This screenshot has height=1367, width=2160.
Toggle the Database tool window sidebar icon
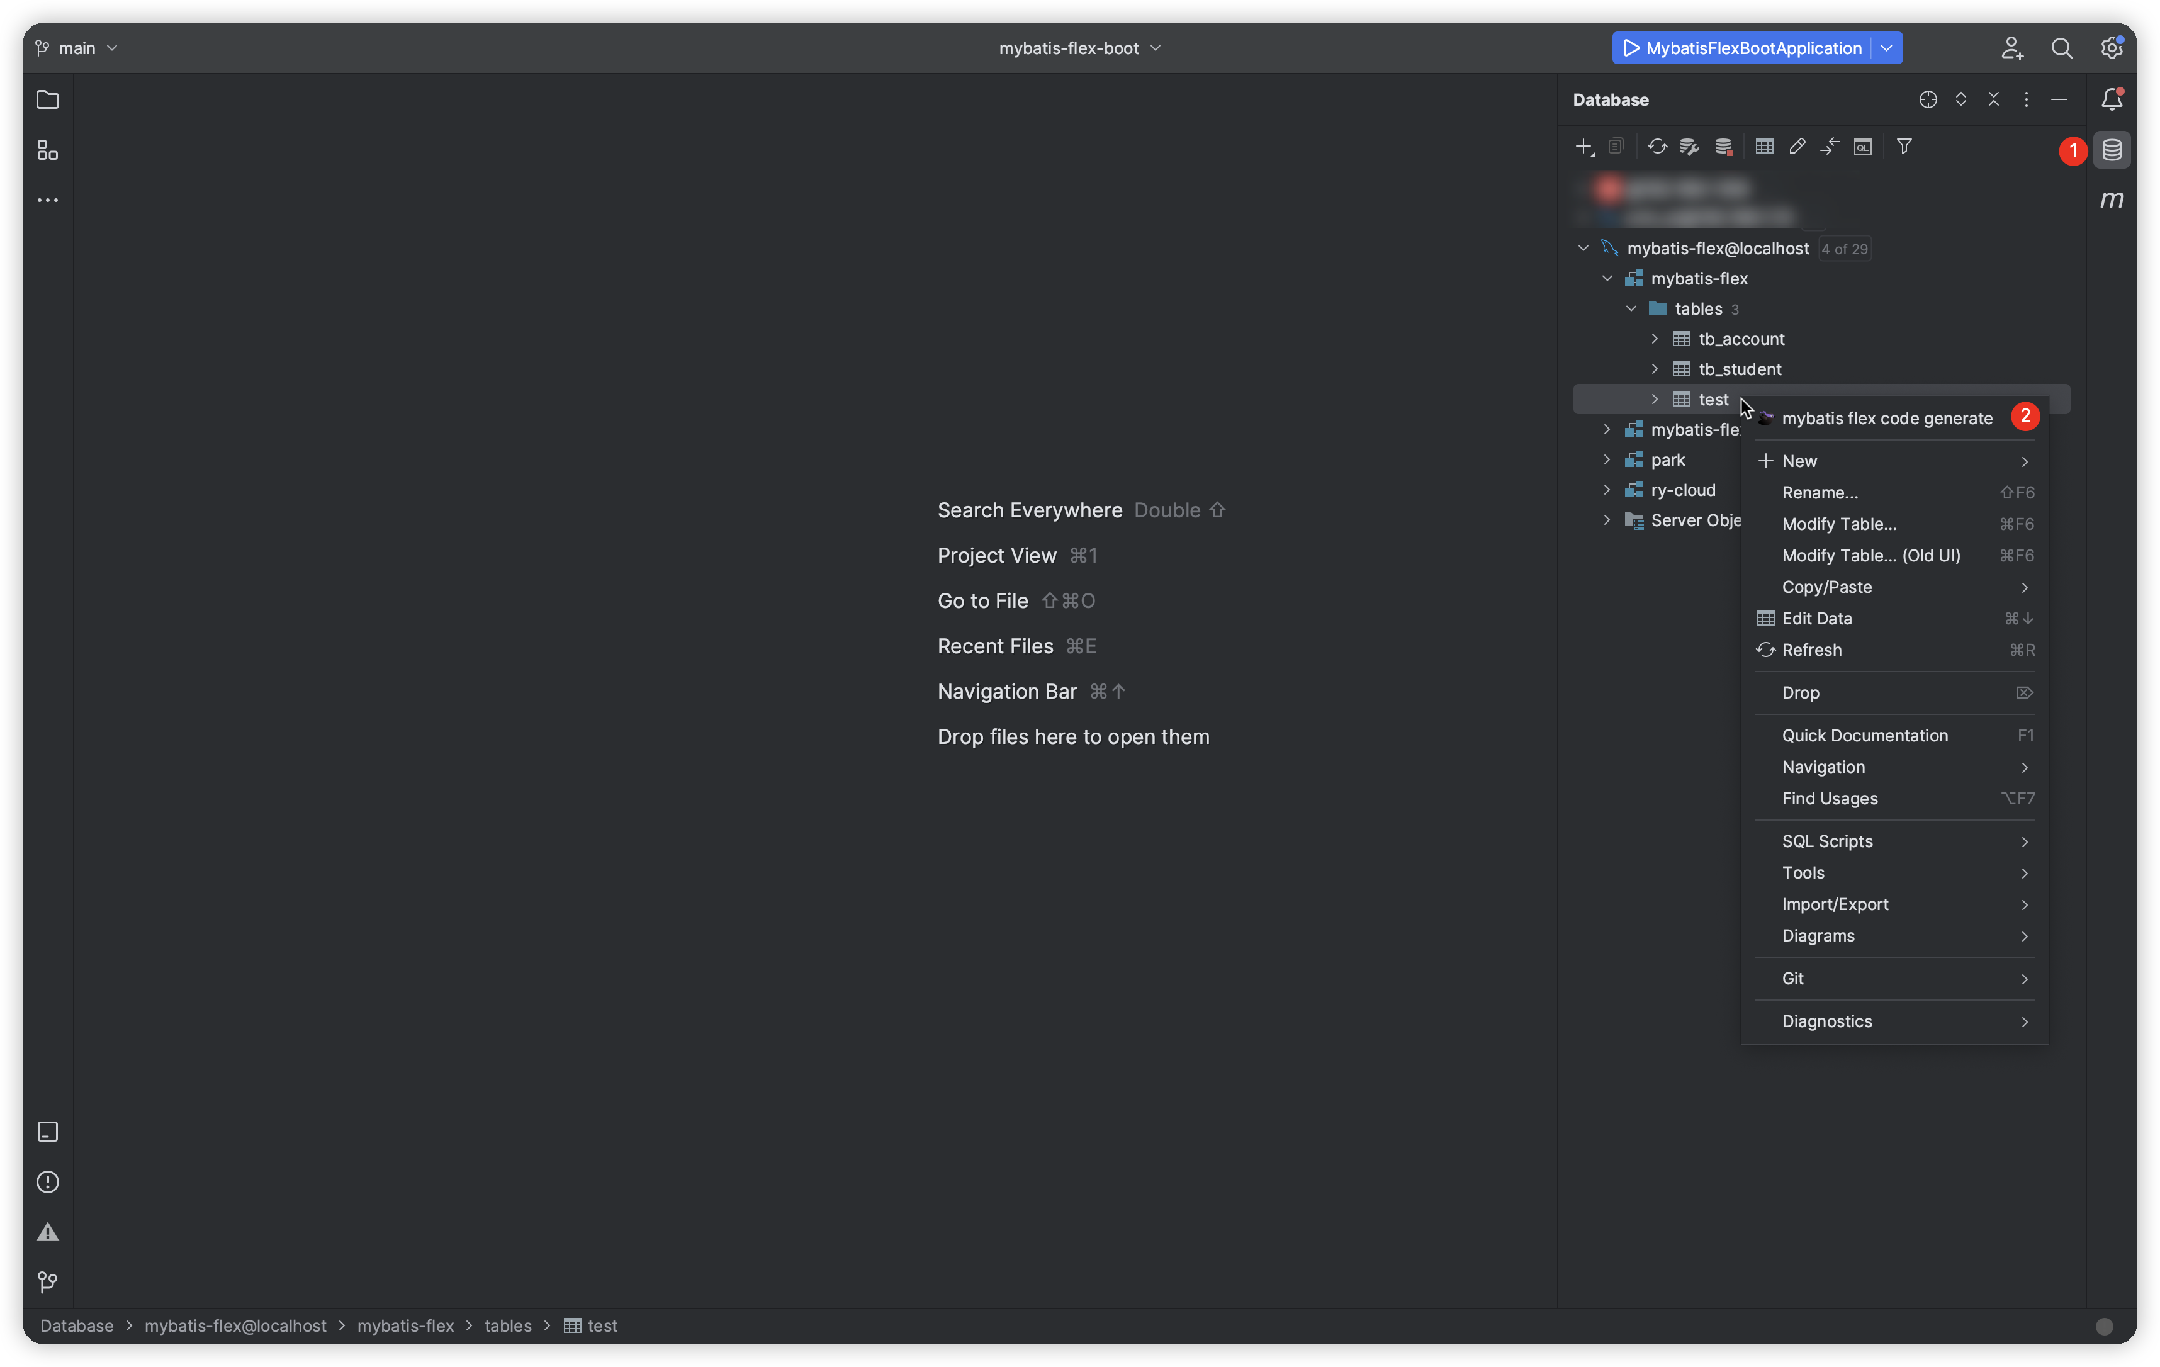point(2112,150)
